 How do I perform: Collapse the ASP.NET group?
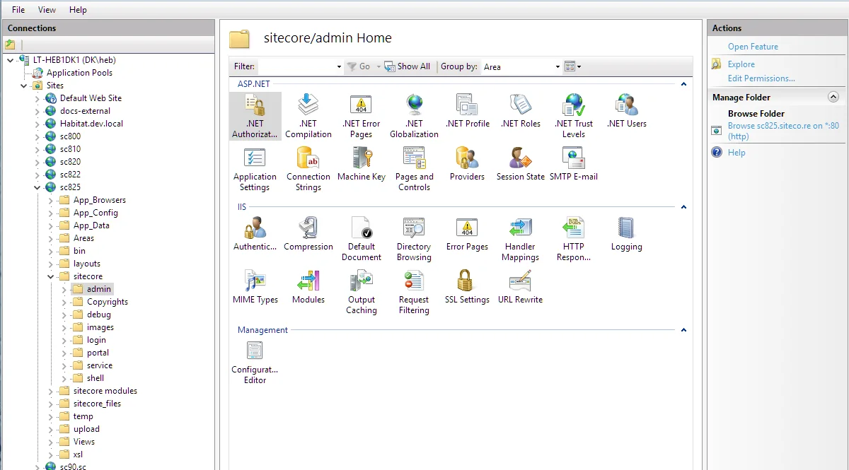pos(683,84)
